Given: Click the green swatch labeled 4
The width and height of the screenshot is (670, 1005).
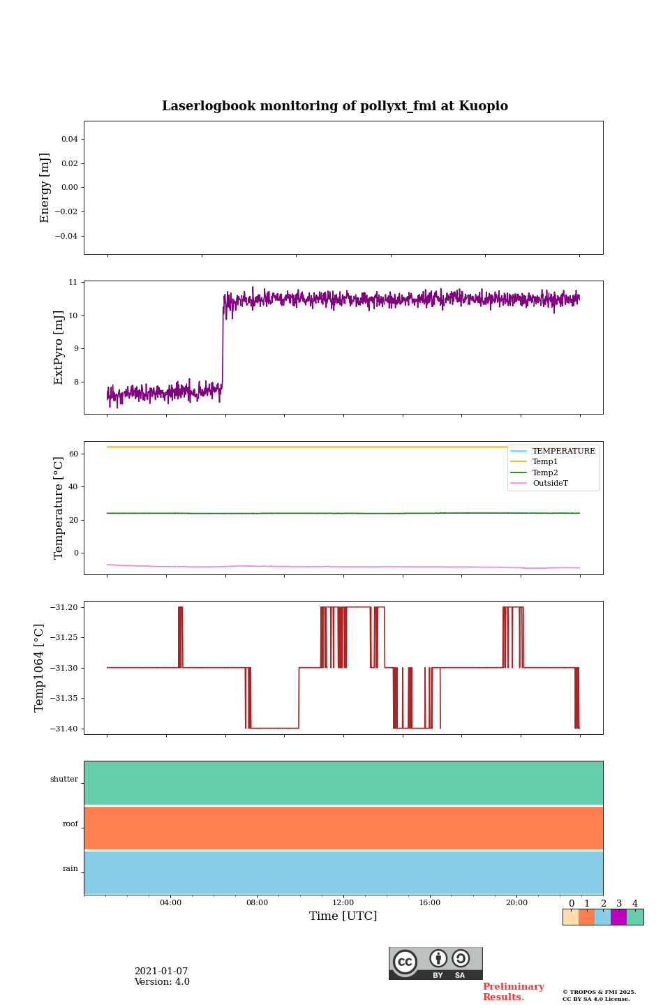Looking at the screenshot, I should 635,917.
